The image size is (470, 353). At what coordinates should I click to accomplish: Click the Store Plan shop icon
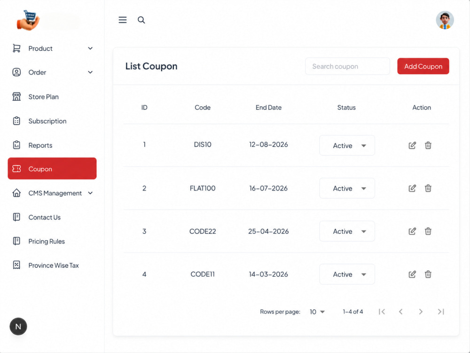(x=16, y=96)
